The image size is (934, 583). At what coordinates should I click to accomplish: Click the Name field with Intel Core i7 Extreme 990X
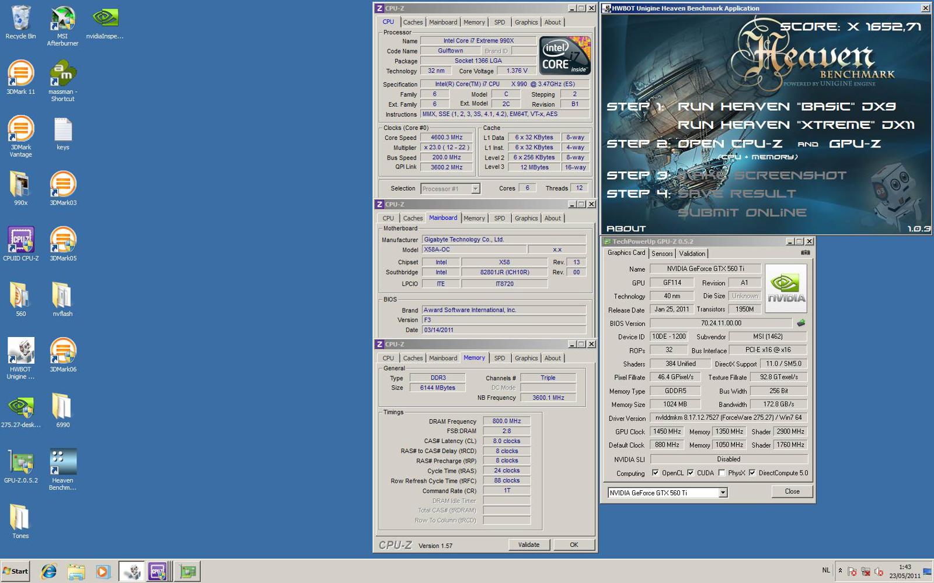pos(478,41)
